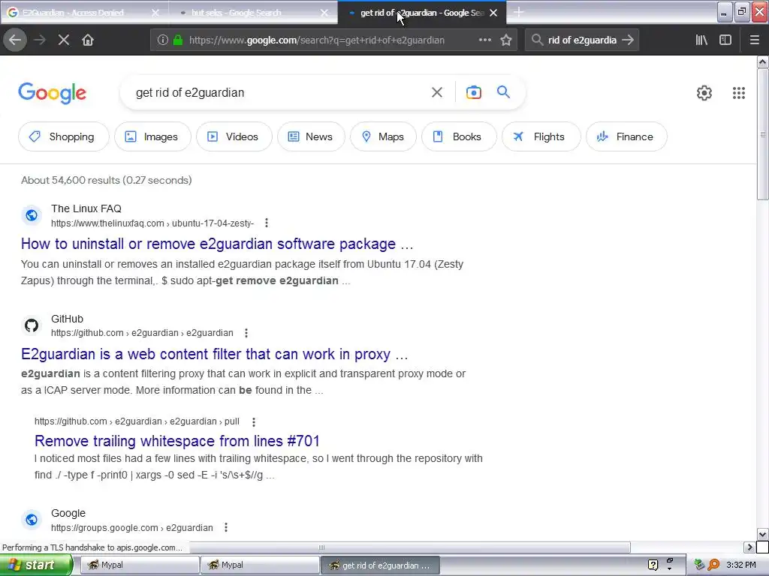This screenshot has height=576, width=769.
Task: Filter results by Videos
Action: (x=234, y=136)
